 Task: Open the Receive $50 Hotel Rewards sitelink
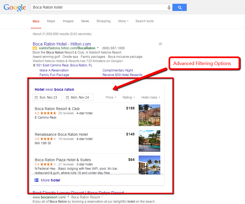pos(122,75)
